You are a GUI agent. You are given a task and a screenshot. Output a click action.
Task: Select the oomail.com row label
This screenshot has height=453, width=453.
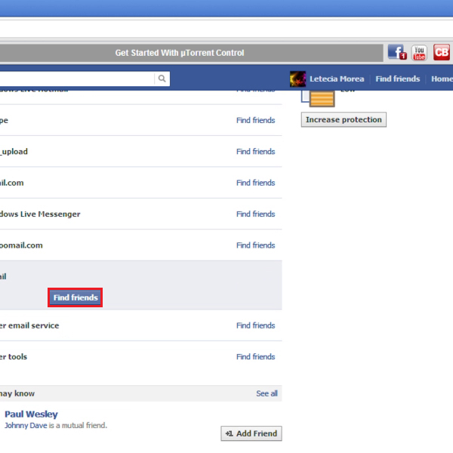pyautogui.click(x=21, y=245)
